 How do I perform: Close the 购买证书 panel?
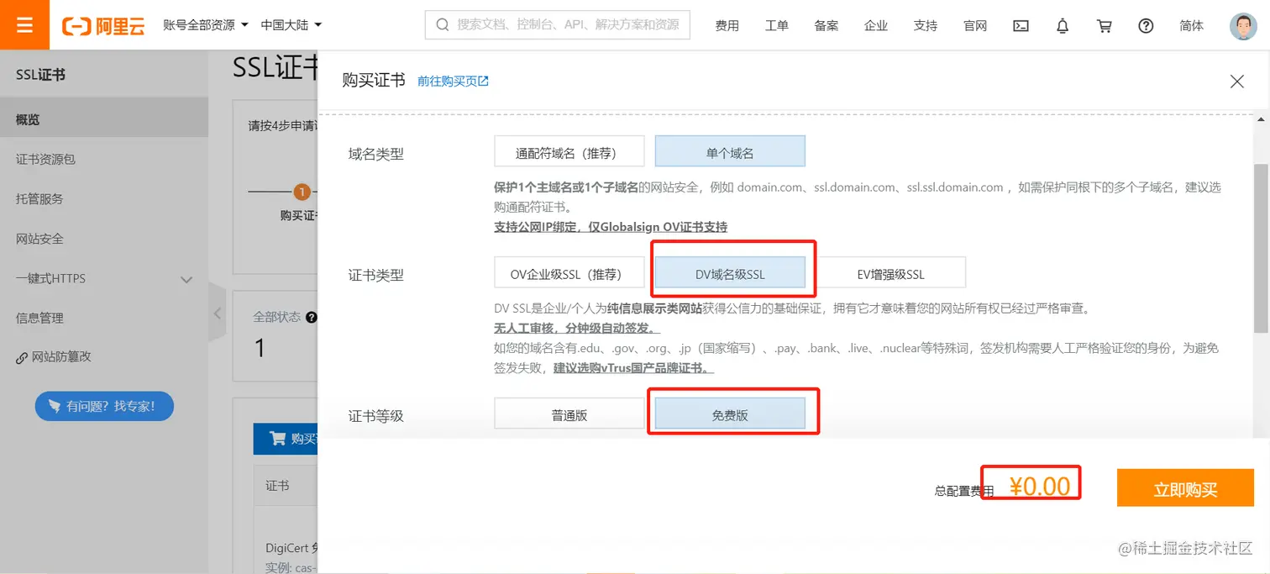tap(1236, 82)
